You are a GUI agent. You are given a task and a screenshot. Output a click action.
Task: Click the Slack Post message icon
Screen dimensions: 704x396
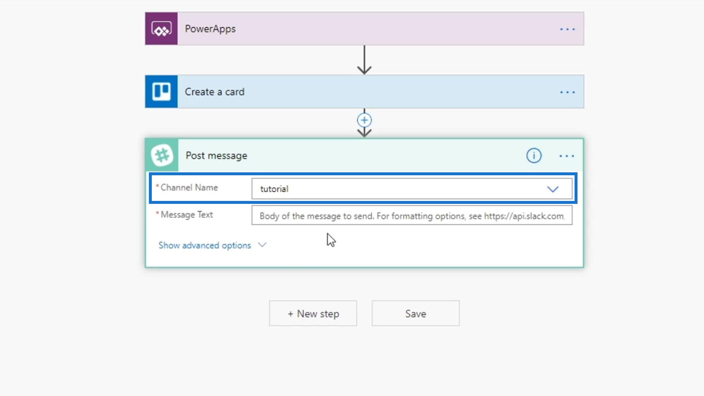click(x=162, y=155)
